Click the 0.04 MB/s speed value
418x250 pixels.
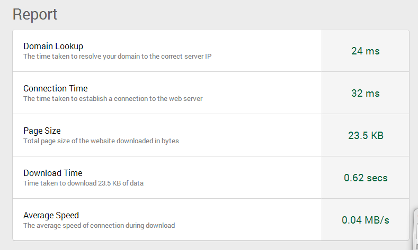click(x=366, y=220)
